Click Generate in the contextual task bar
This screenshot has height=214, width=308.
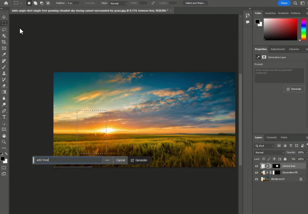pyautogui.click(x=139, y=160)
